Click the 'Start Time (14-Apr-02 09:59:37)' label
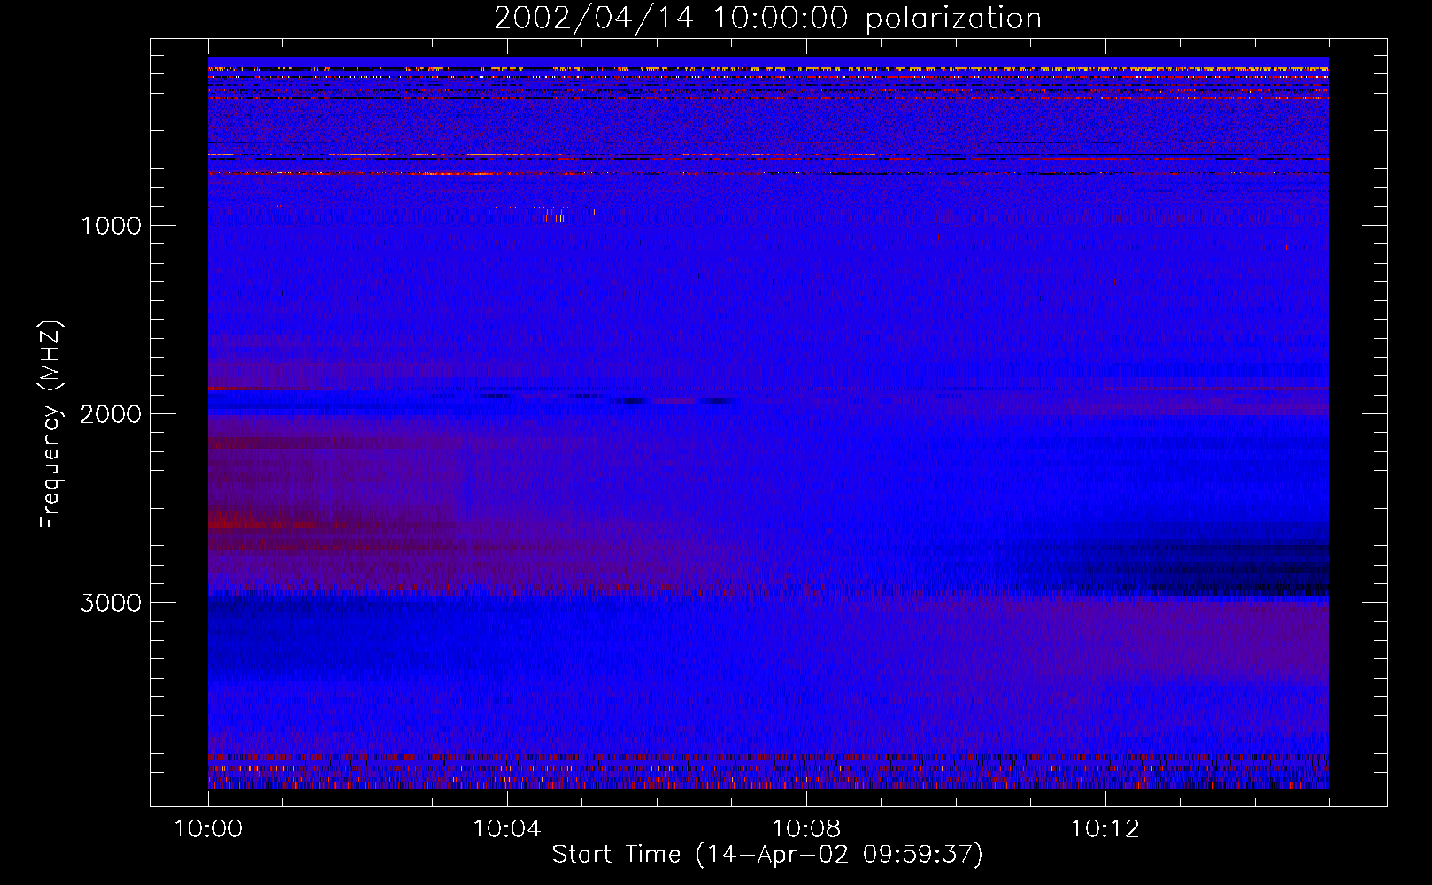1432x885 pixels. [767, 855]
